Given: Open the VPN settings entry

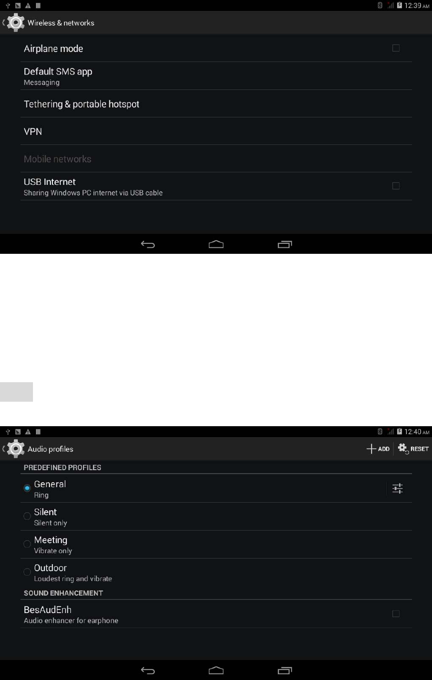Looking at the screenshot, I should [216, 131].
